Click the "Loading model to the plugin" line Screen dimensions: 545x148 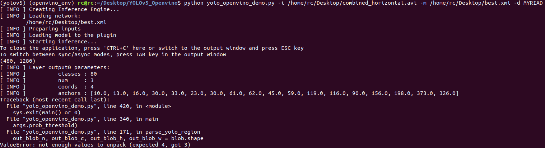coord(72,35)
